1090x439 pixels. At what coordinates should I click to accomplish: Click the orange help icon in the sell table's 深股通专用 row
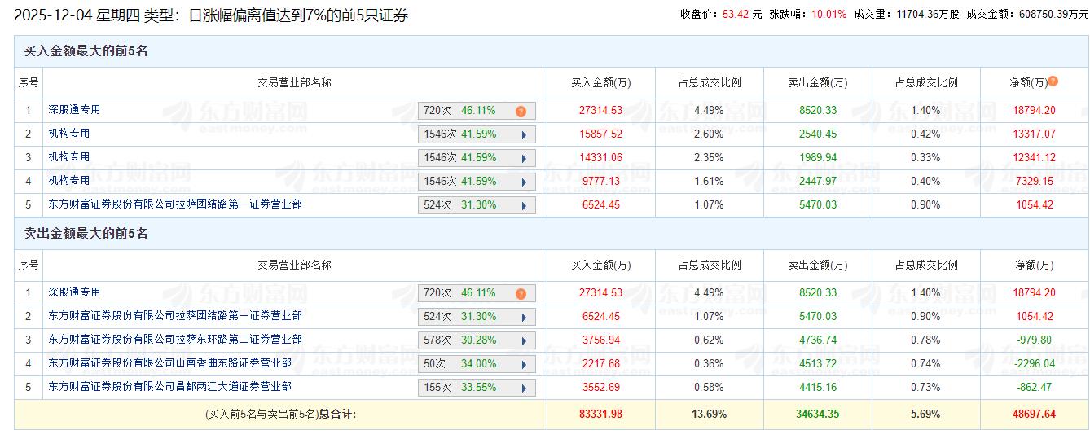[x=521, y=294]
